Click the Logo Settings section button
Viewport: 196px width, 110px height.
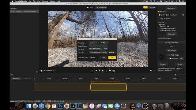click(171, 51)
